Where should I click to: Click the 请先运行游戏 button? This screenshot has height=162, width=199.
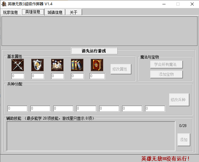tap(94, 51)
